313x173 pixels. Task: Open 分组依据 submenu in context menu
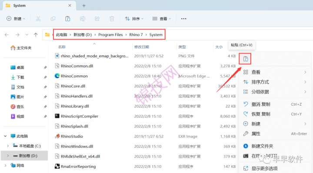[275, 92]
